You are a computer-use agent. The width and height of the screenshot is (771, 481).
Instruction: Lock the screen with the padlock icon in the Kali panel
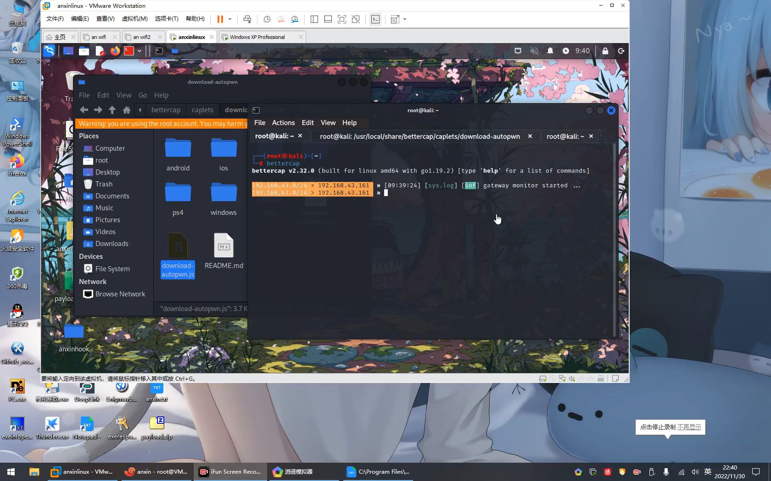coord(605,51)
